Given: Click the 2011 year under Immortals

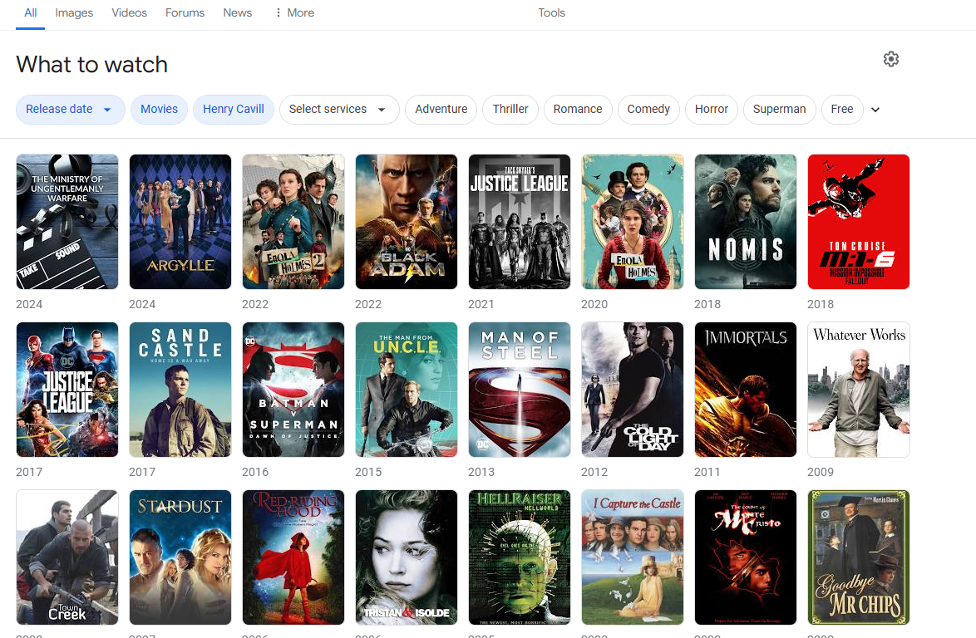Looking at the screenshot, I should coord(707,472).
